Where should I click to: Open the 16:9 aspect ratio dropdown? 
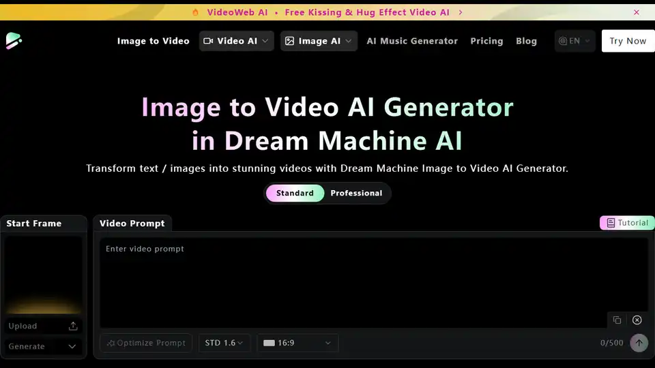point(297,343)
